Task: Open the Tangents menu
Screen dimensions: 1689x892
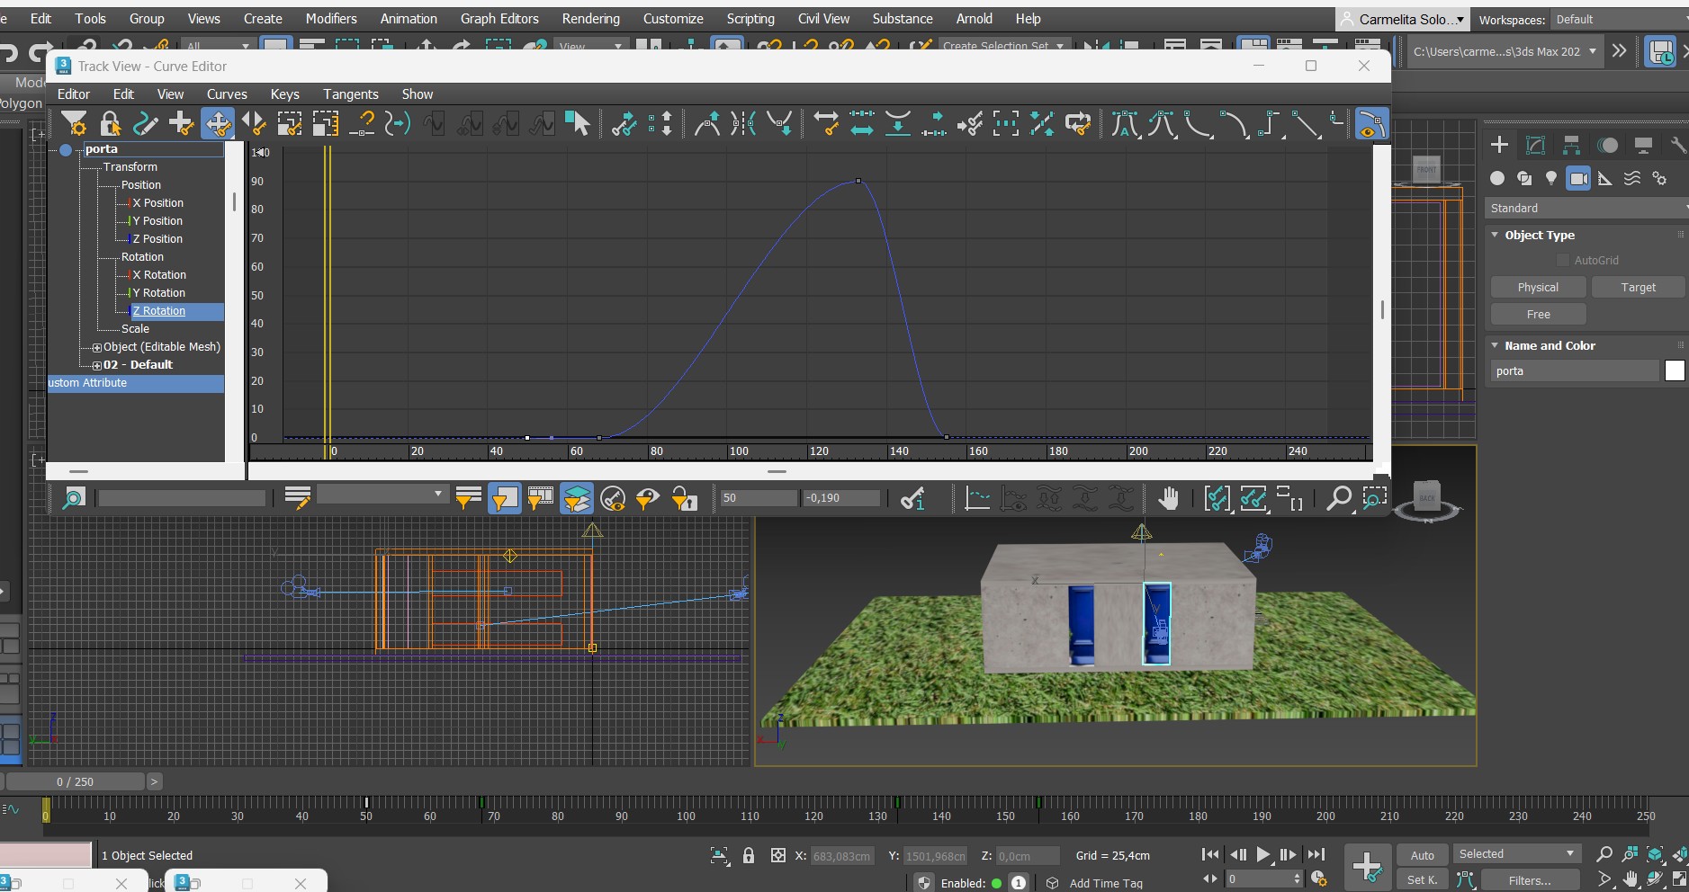Action: (350, 94)
